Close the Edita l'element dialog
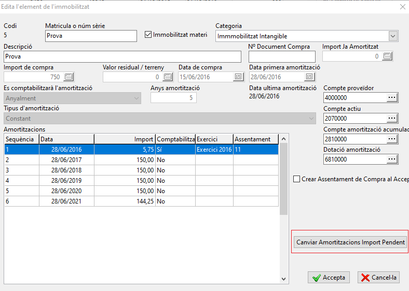The image size is (409, 291). coord(403,7)
